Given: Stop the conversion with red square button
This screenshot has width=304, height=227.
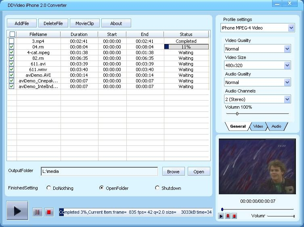Looking at the screenshot, I should click(49, 212).
